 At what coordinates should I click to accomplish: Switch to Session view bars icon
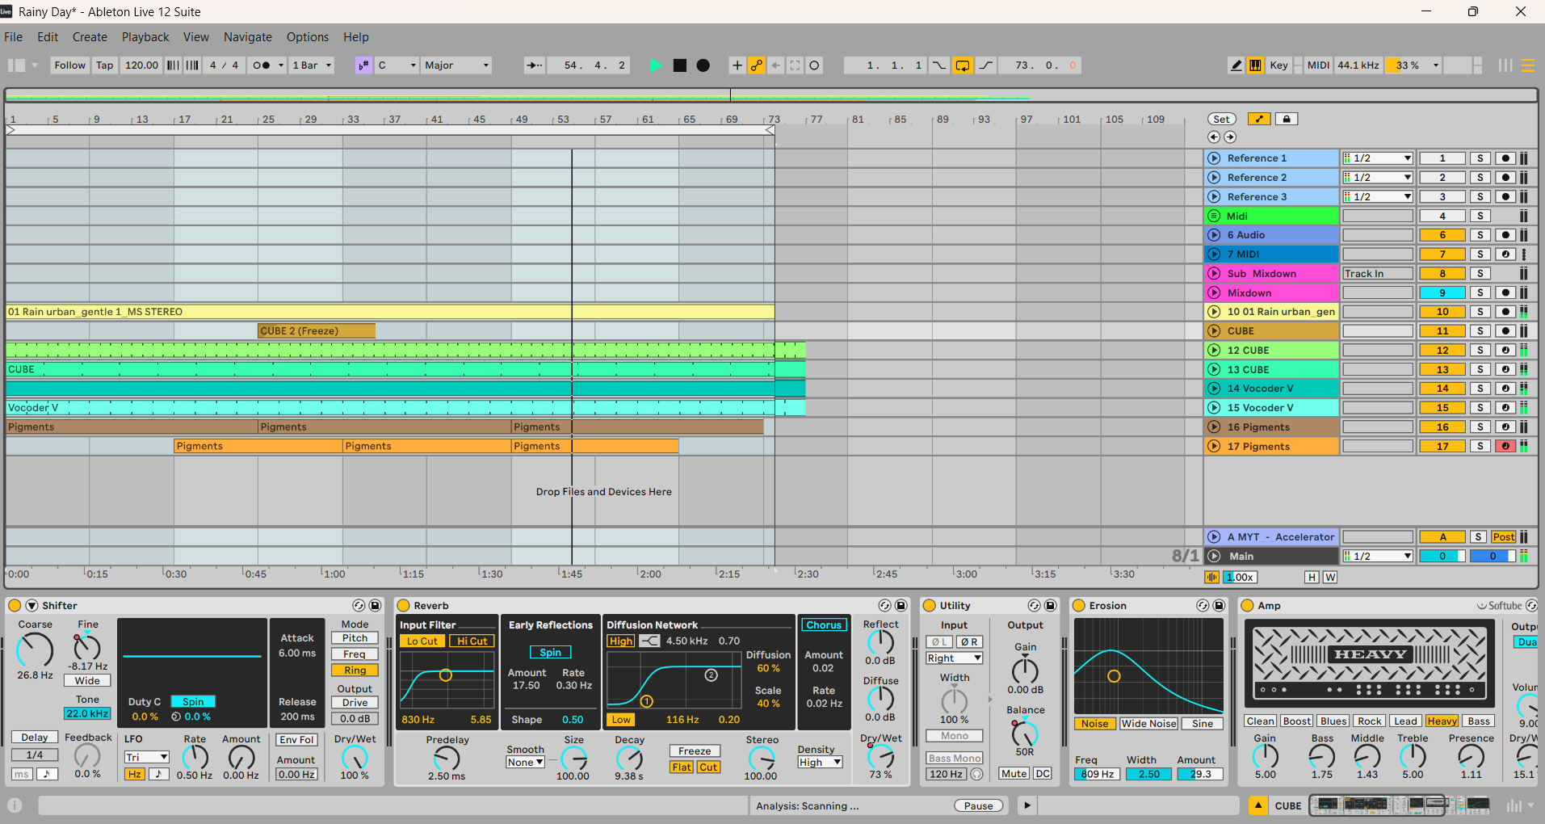[1505, 65]
